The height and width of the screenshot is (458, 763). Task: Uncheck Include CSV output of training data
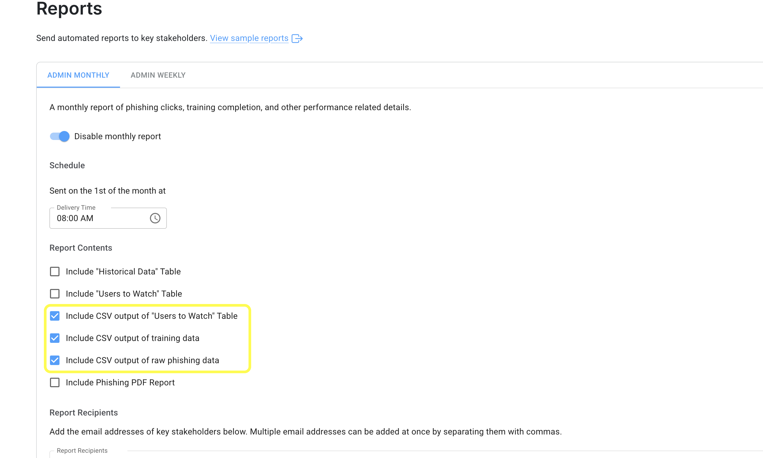pos(55,338)
